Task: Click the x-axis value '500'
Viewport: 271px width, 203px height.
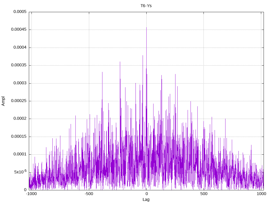Action: pyautogui.click(x=204, y=194)
